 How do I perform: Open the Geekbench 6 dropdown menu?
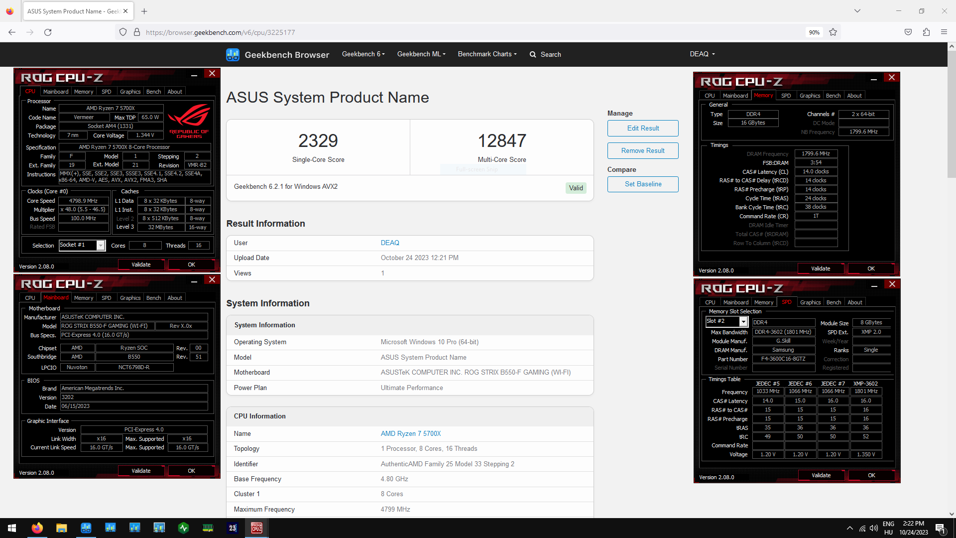pos(363,54)
